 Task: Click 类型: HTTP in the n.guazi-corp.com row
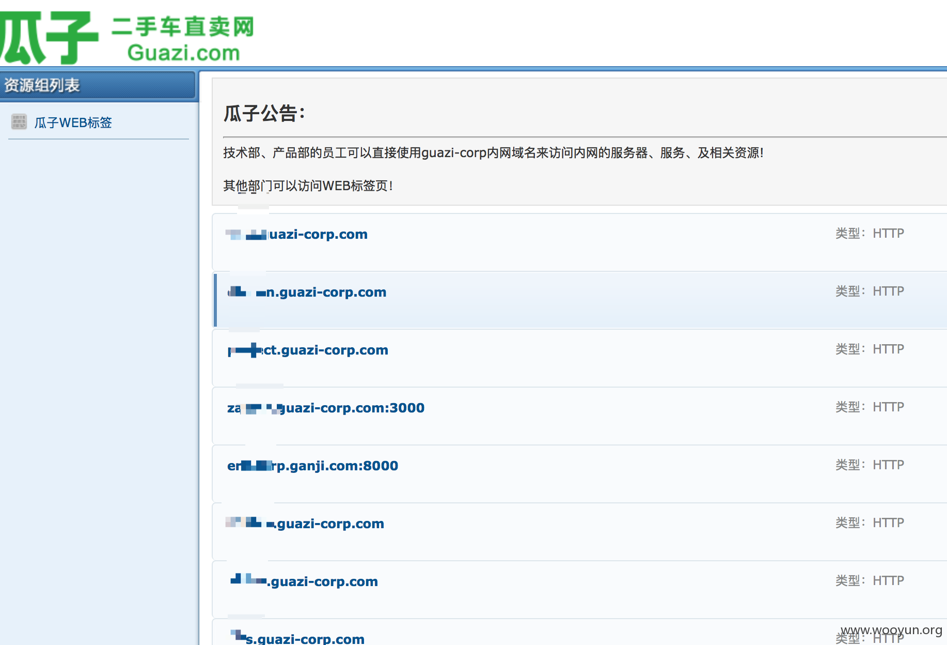tap(870, 291)
